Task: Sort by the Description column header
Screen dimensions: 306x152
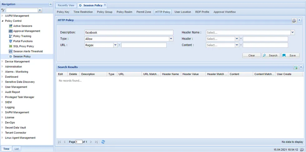Action: point(93,74)
